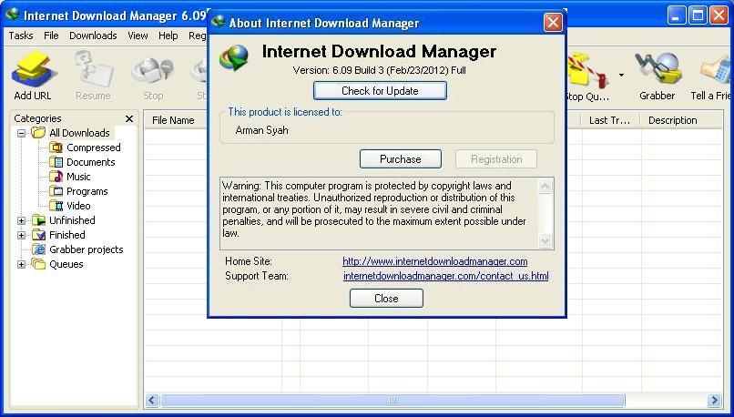Click the Finished folder icon
734x417 pixels.
coord(39,235)
